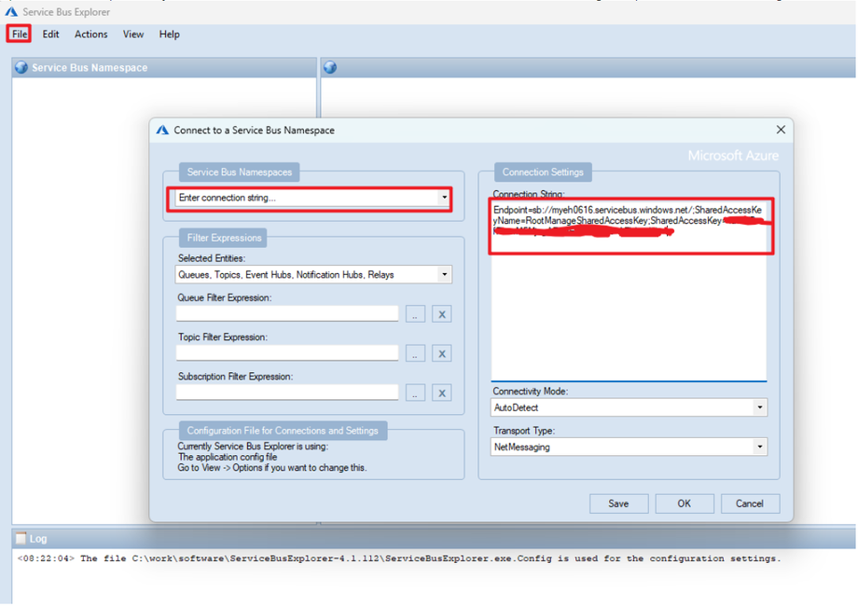This screenshot has width=858, height=606.
Task: Clear the Topic Filter Expression with X
Action: [x=441, y=353]
